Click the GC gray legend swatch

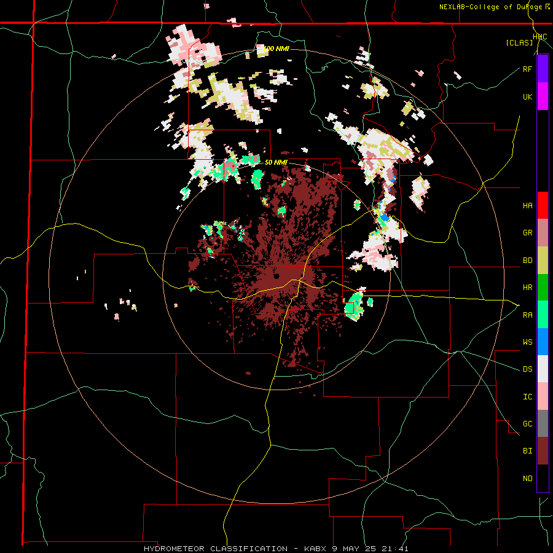pos(543,423)
